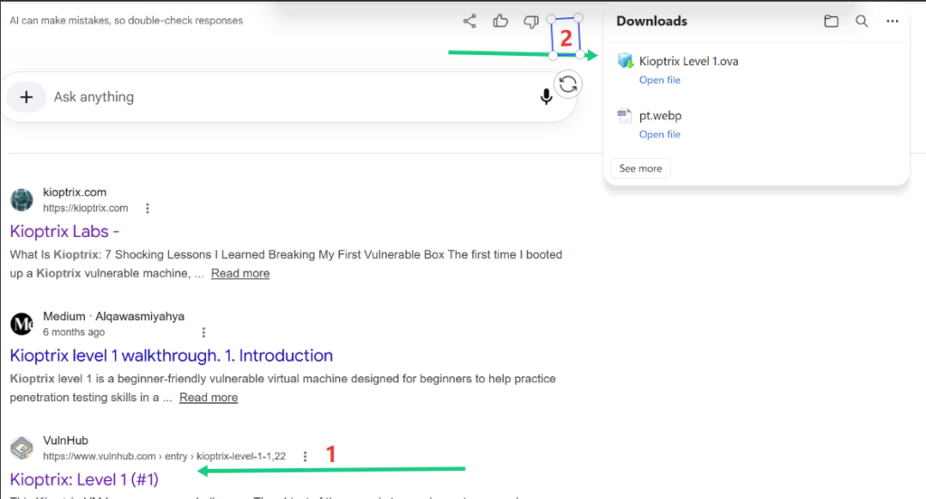The width and height of the screenshot is (926, 499).
Task: Click Kioptrix Level 1.ova file icon
Action: coord(626,61)
